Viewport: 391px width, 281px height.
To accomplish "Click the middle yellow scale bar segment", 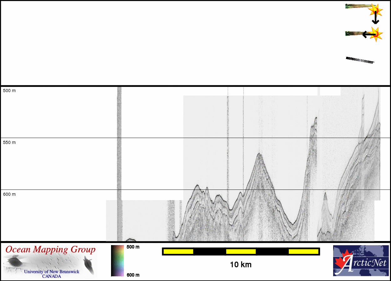I will [241, 251].
